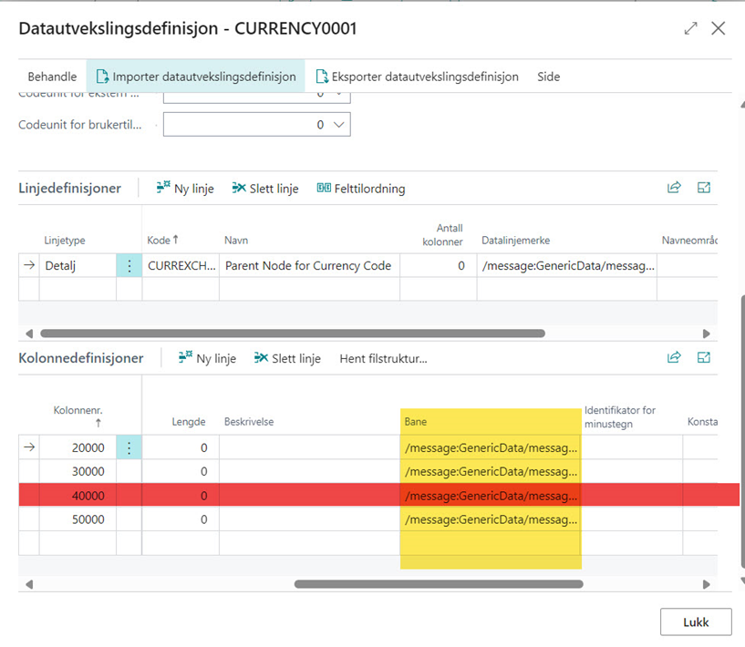The width and height of the screenshot is (745, 647).
Task: Click expand icon in Linjedefinisjoner
Action: coord(704,188)
